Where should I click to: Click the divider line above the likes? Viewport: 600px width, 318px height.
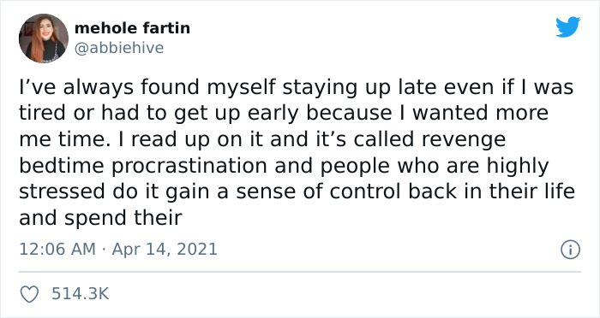pyautogui.click(x=300, y=272)
